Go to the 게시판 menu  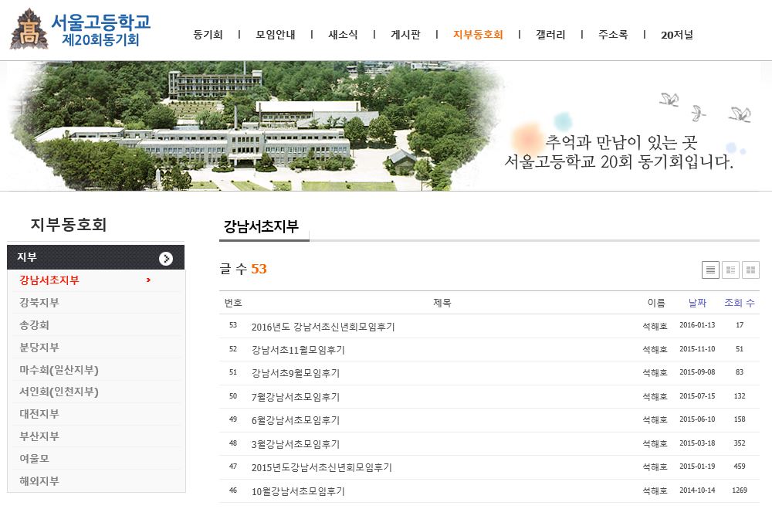(405, 35)
